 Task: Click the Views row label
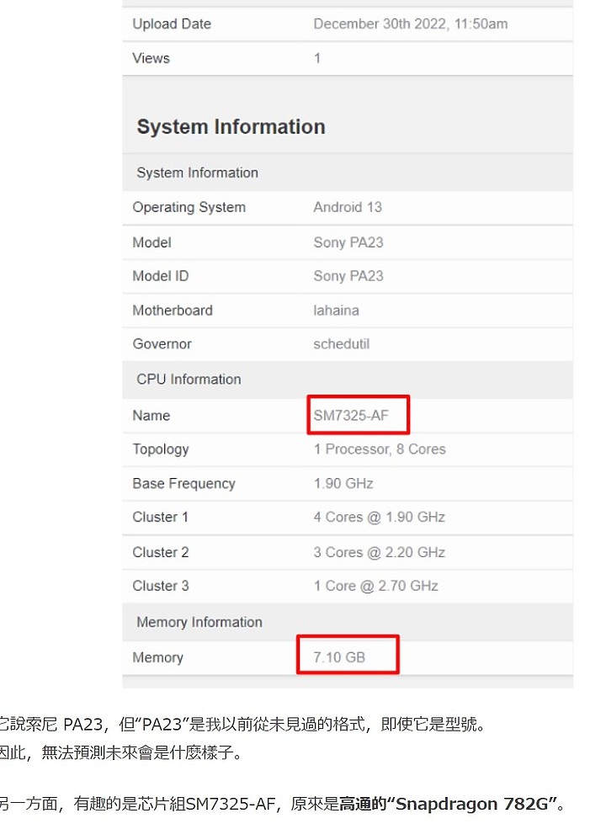click(151, 58)
